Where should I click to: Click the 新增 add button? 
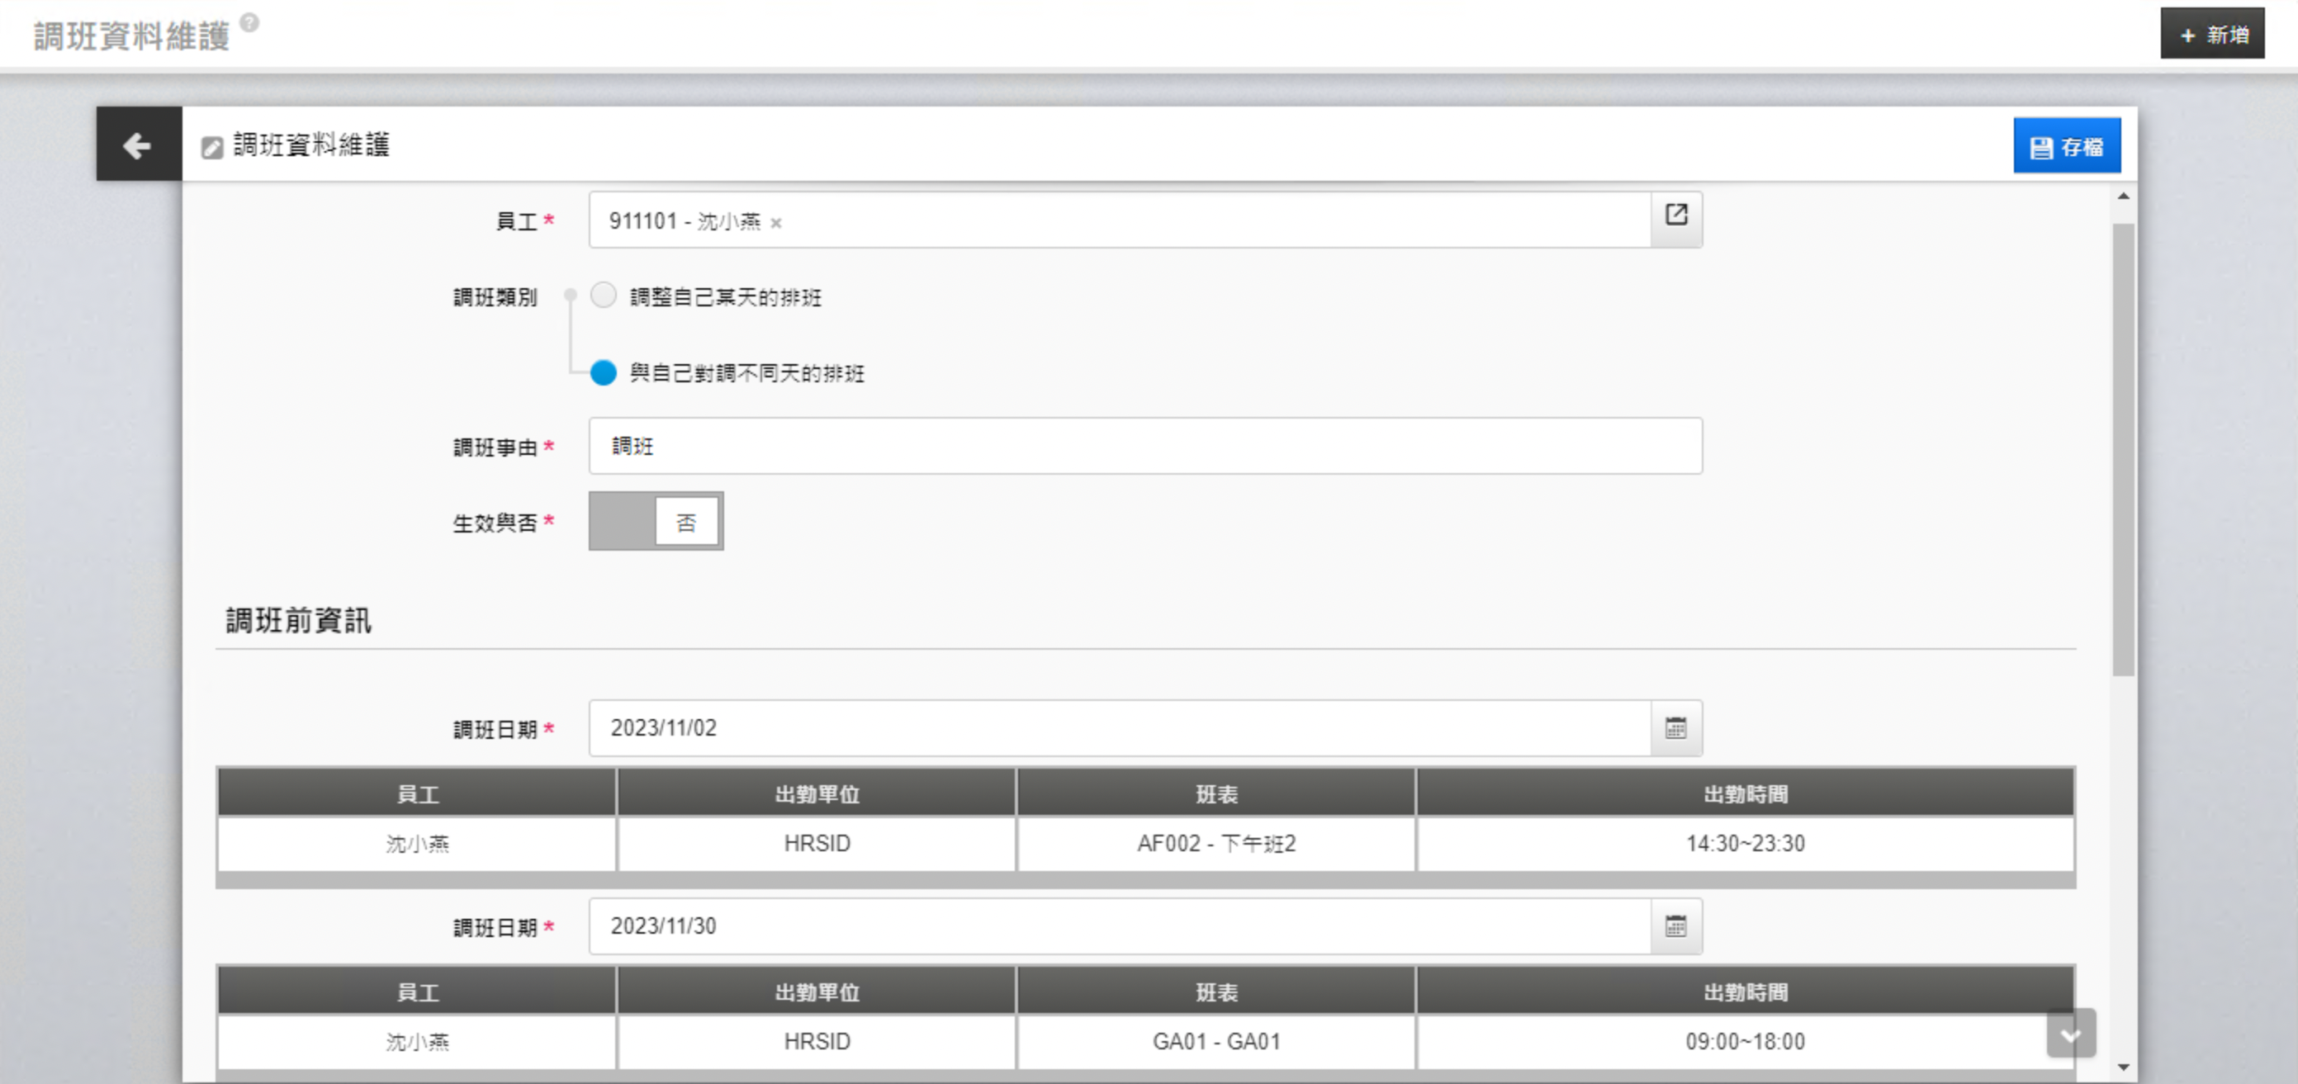coord(2211,34)
